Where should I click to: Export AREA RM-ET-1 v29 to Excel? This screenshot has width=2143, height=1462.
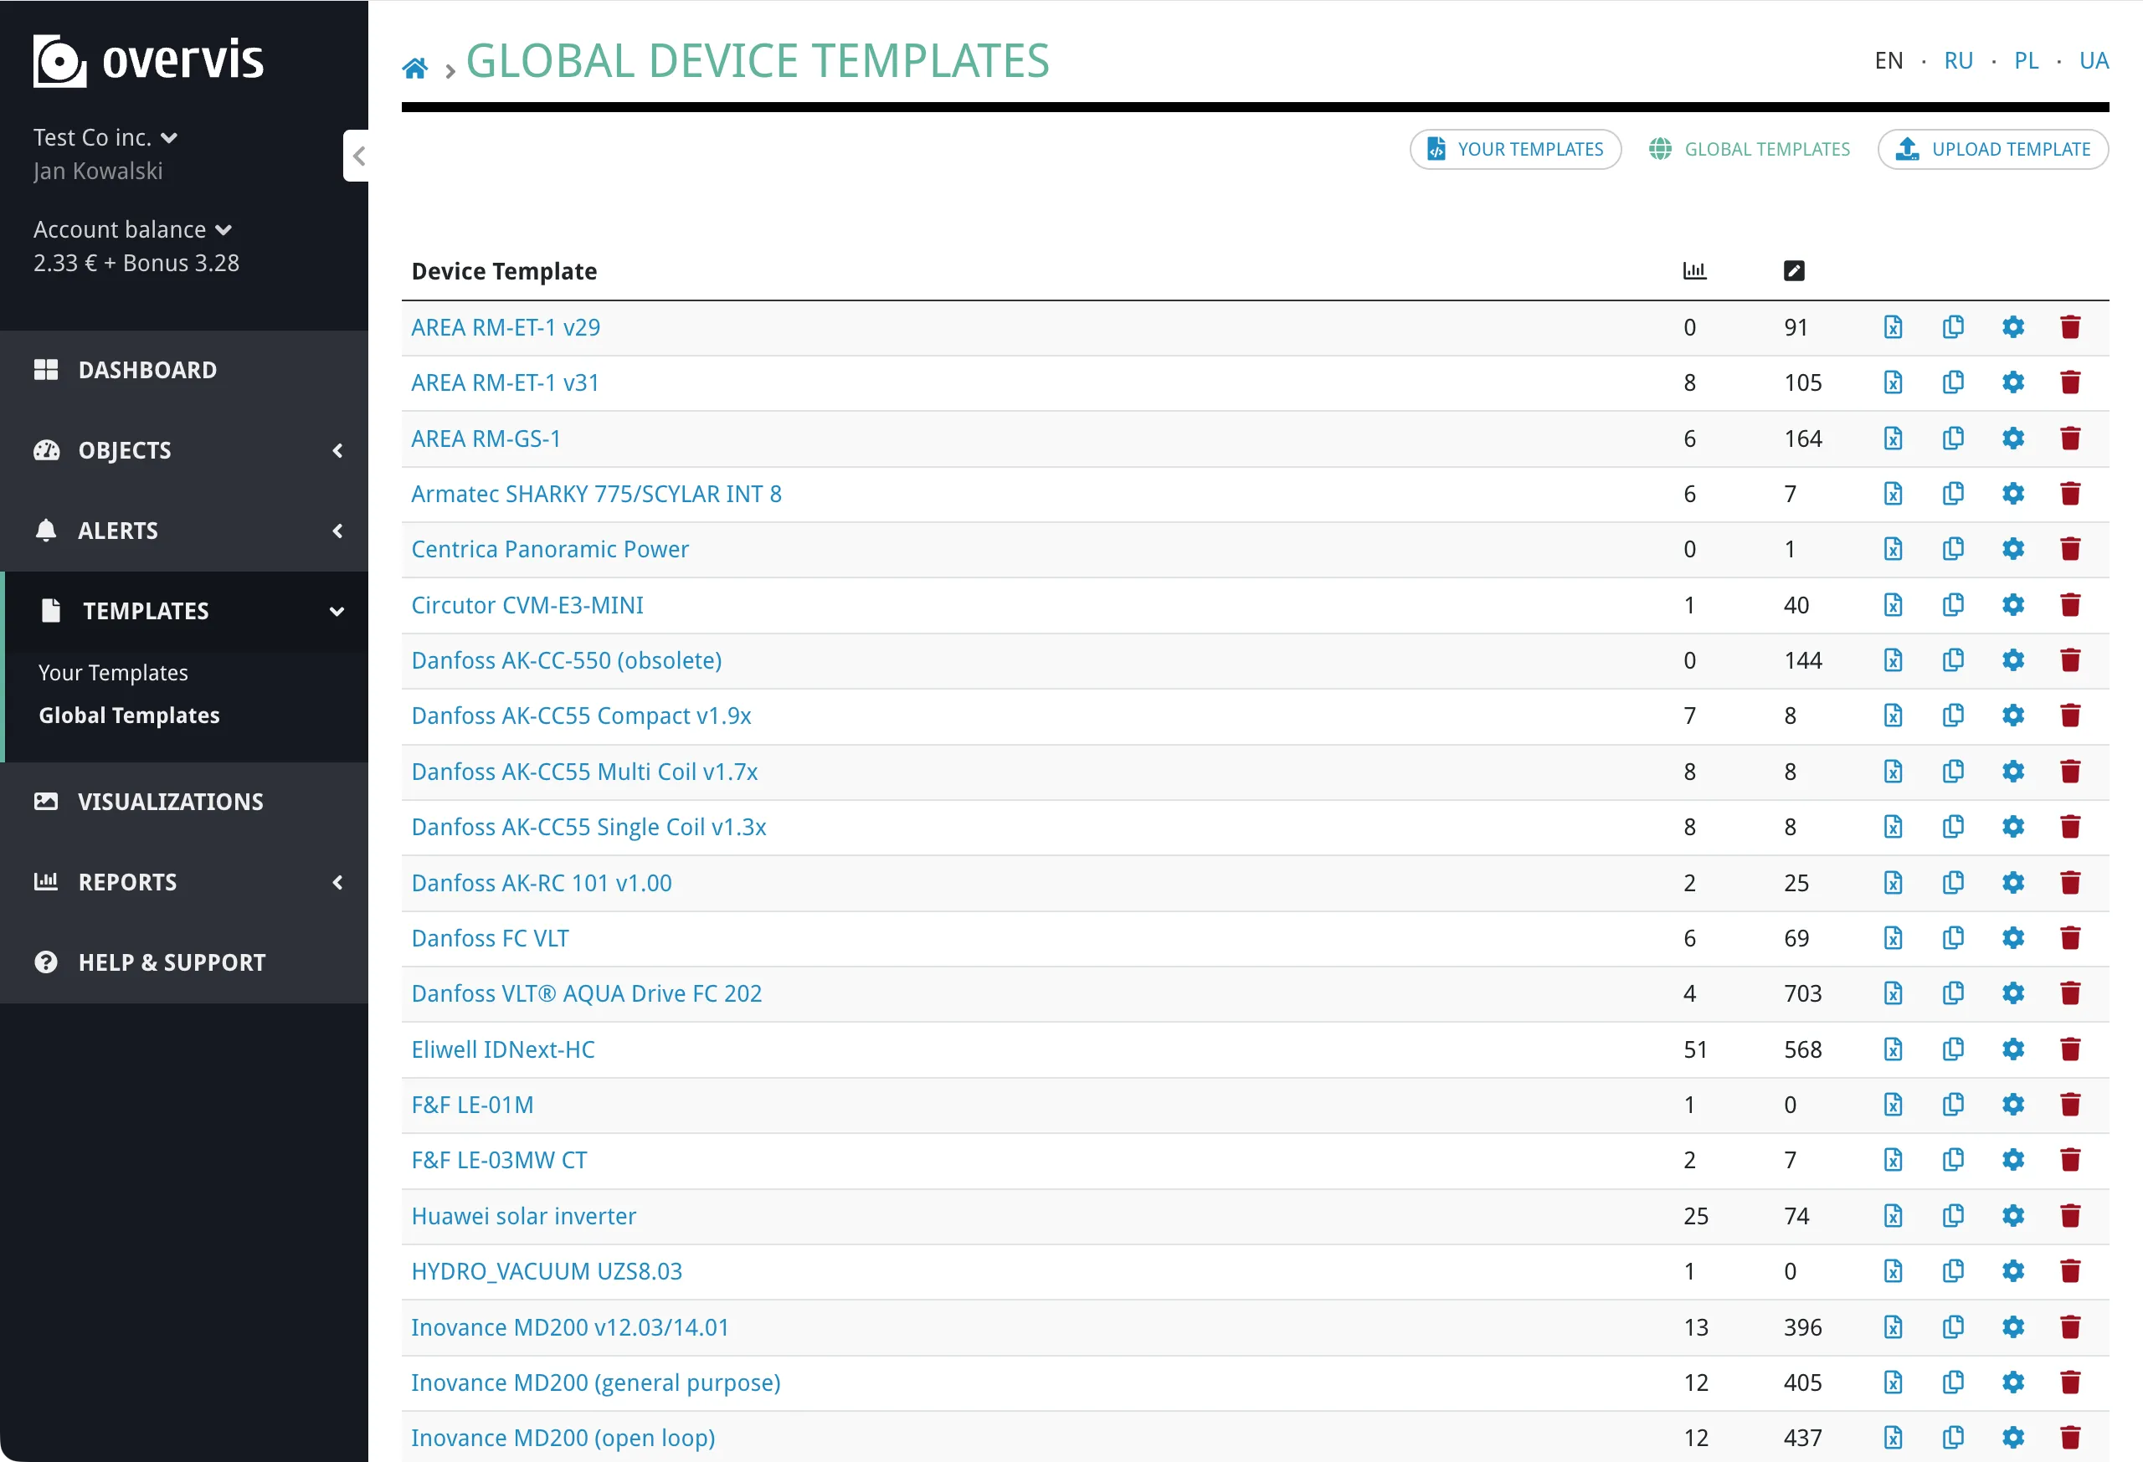pyautogui.click(x=1892, y=327)
